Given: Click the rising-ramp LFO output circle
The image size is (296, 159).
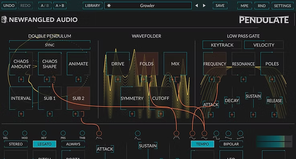Looking at the screenshot, I should (x=240, y=134).
